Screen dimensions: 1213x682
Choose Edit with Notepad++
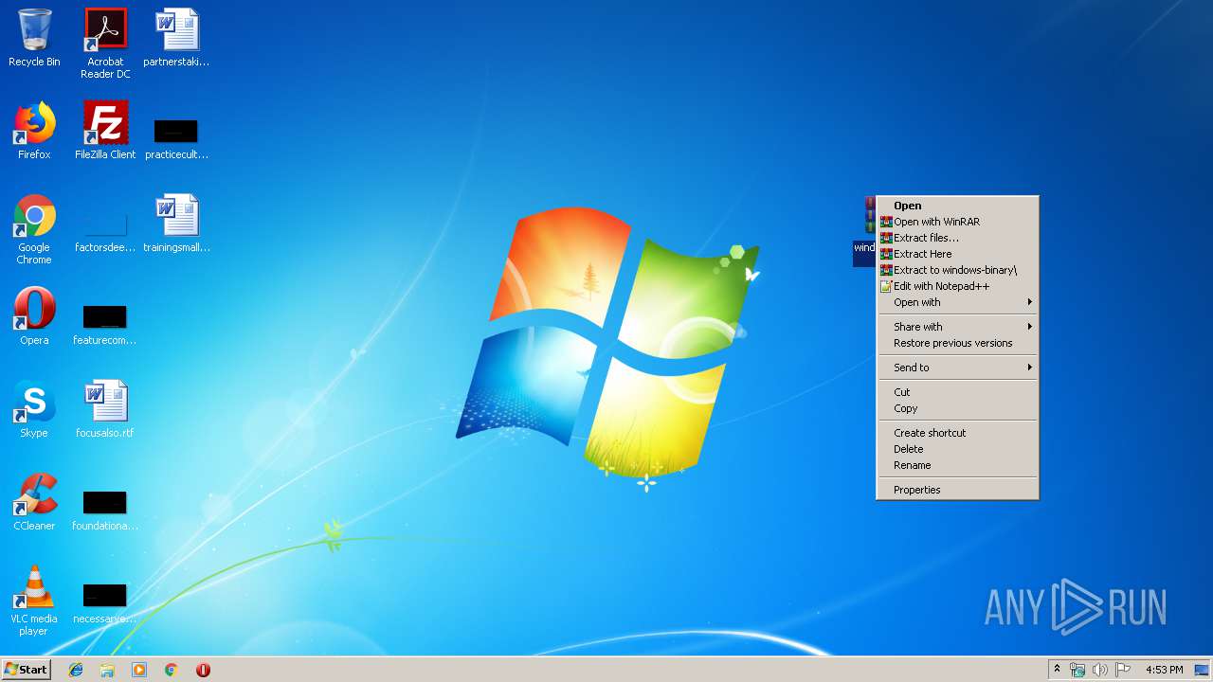[957, 286]
